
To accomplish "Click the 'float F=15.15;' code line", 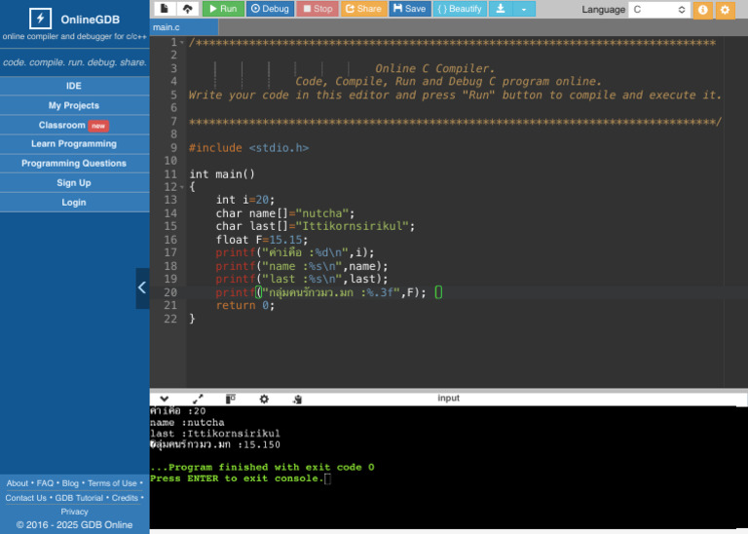I will click(261, 240).
